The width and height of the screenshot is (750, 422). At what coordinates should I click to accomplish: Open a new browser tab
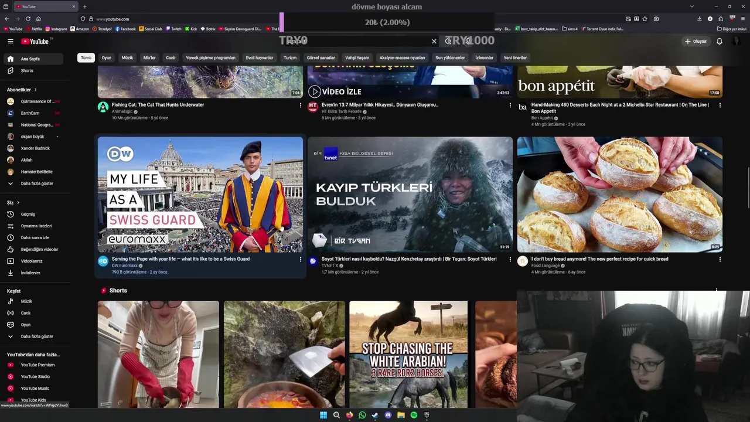click(84, 6)
